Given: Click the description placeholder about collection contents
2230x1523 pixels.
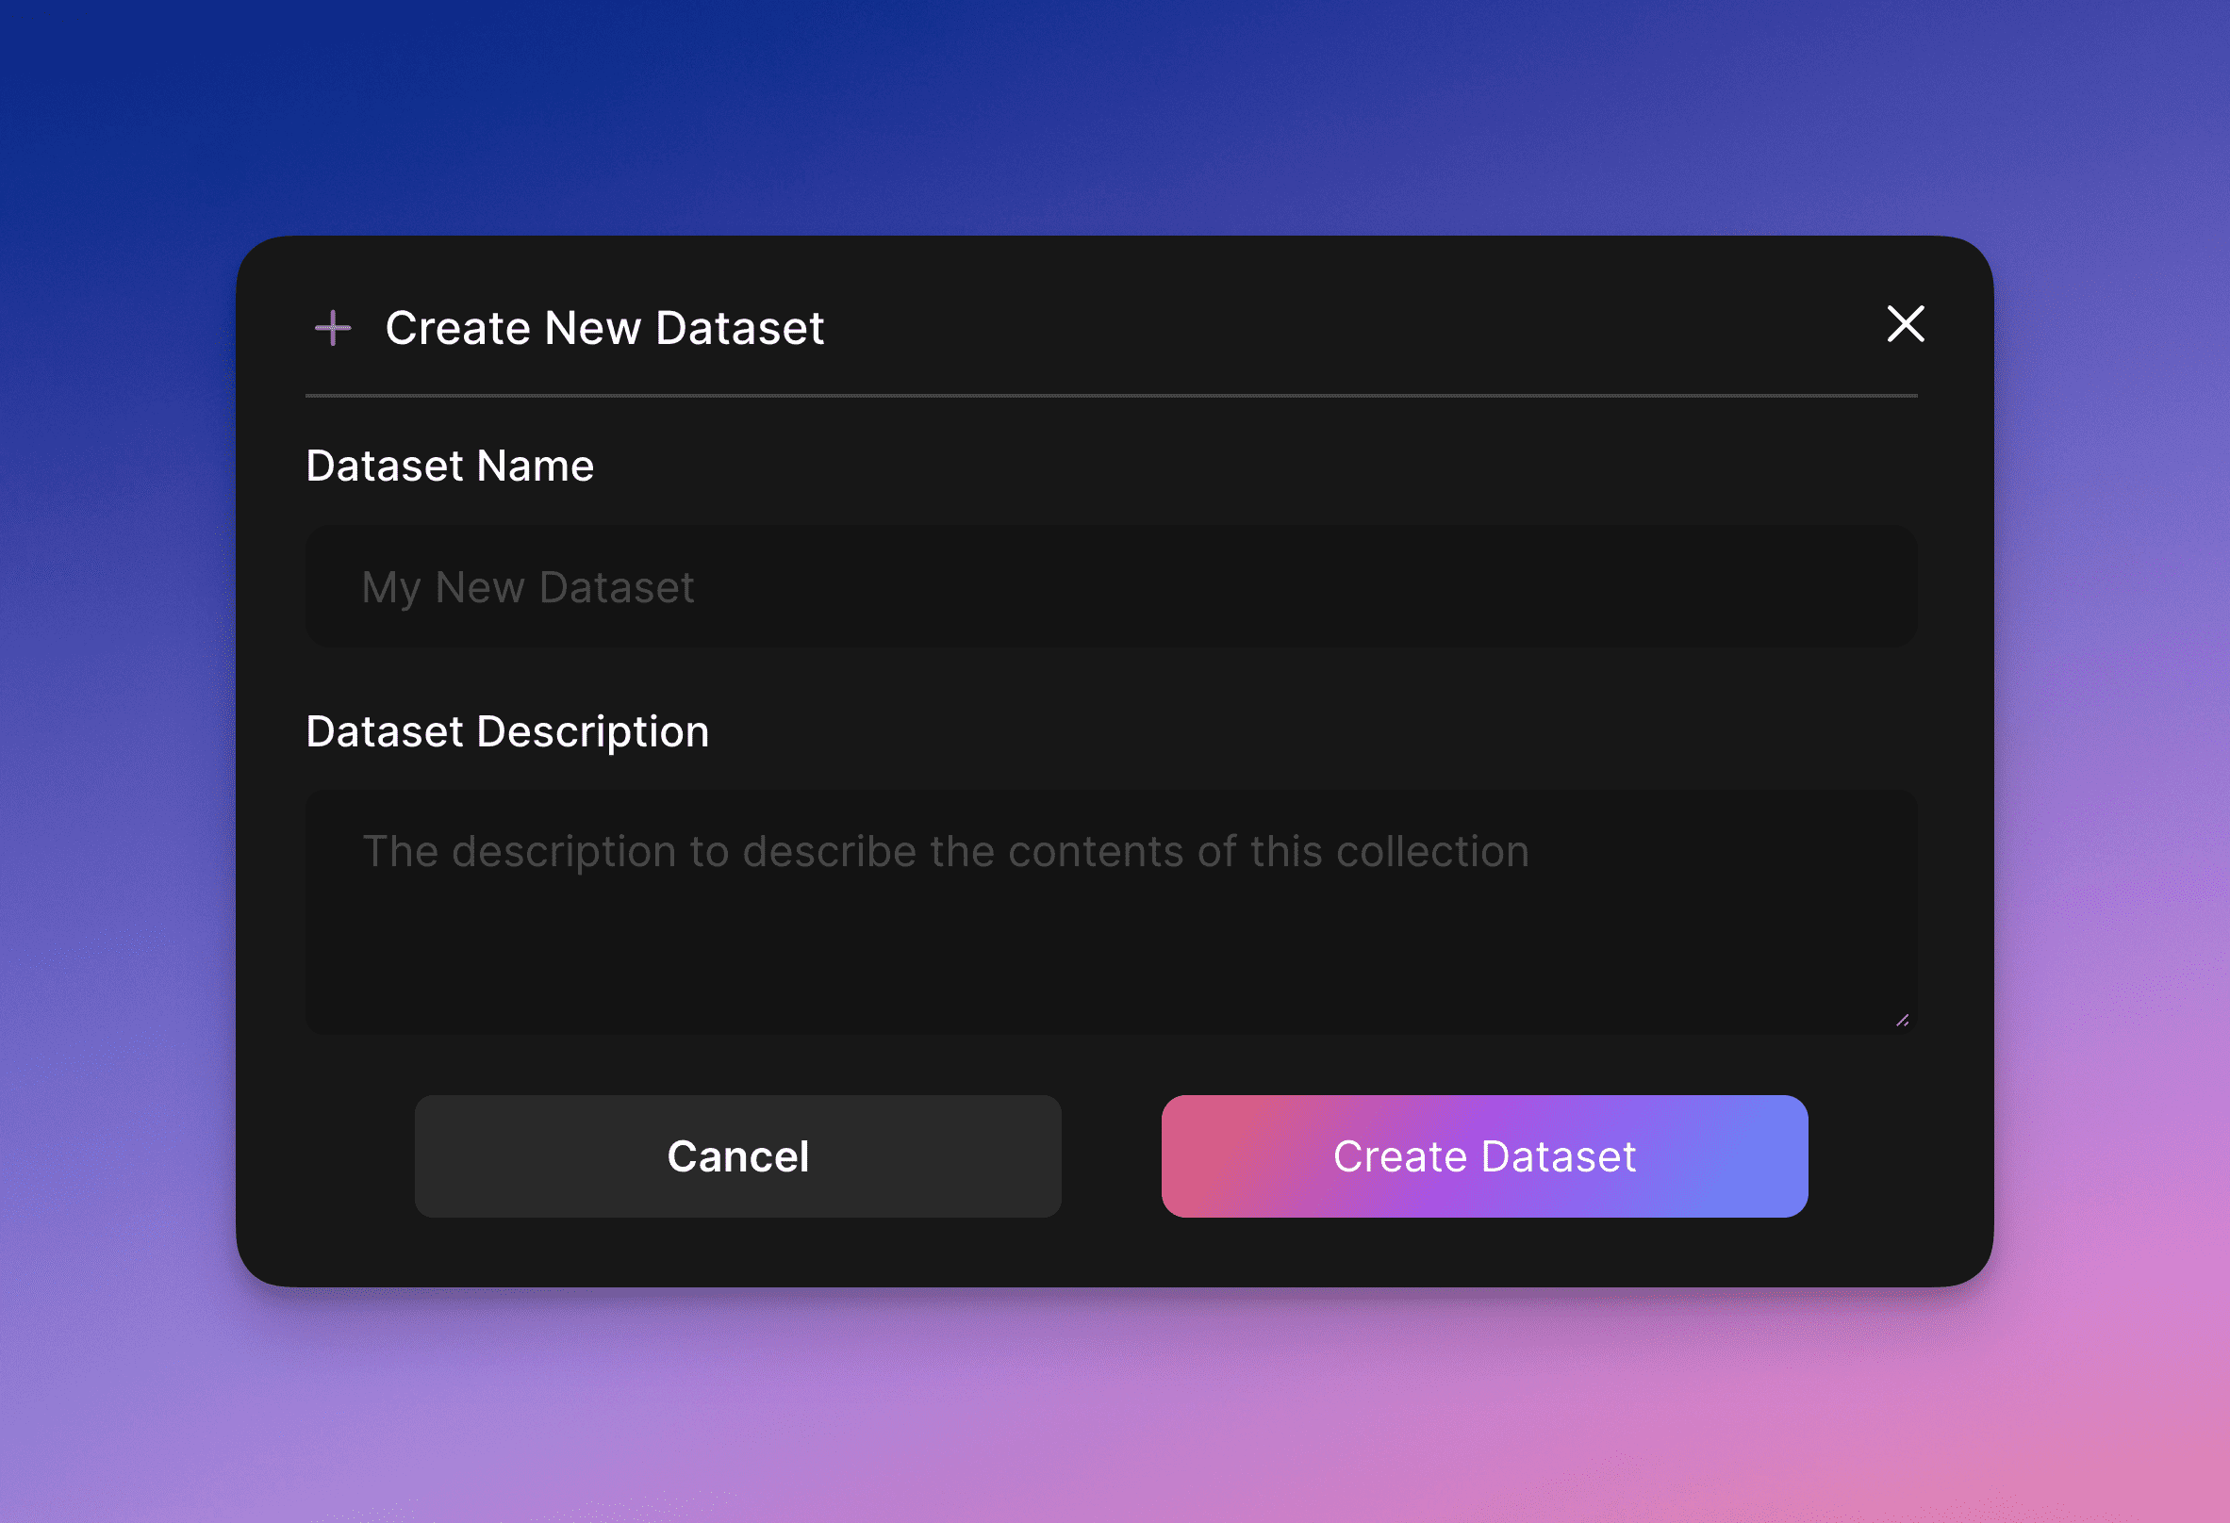Looking at the screenshot, I should click(x=945, y=852).
